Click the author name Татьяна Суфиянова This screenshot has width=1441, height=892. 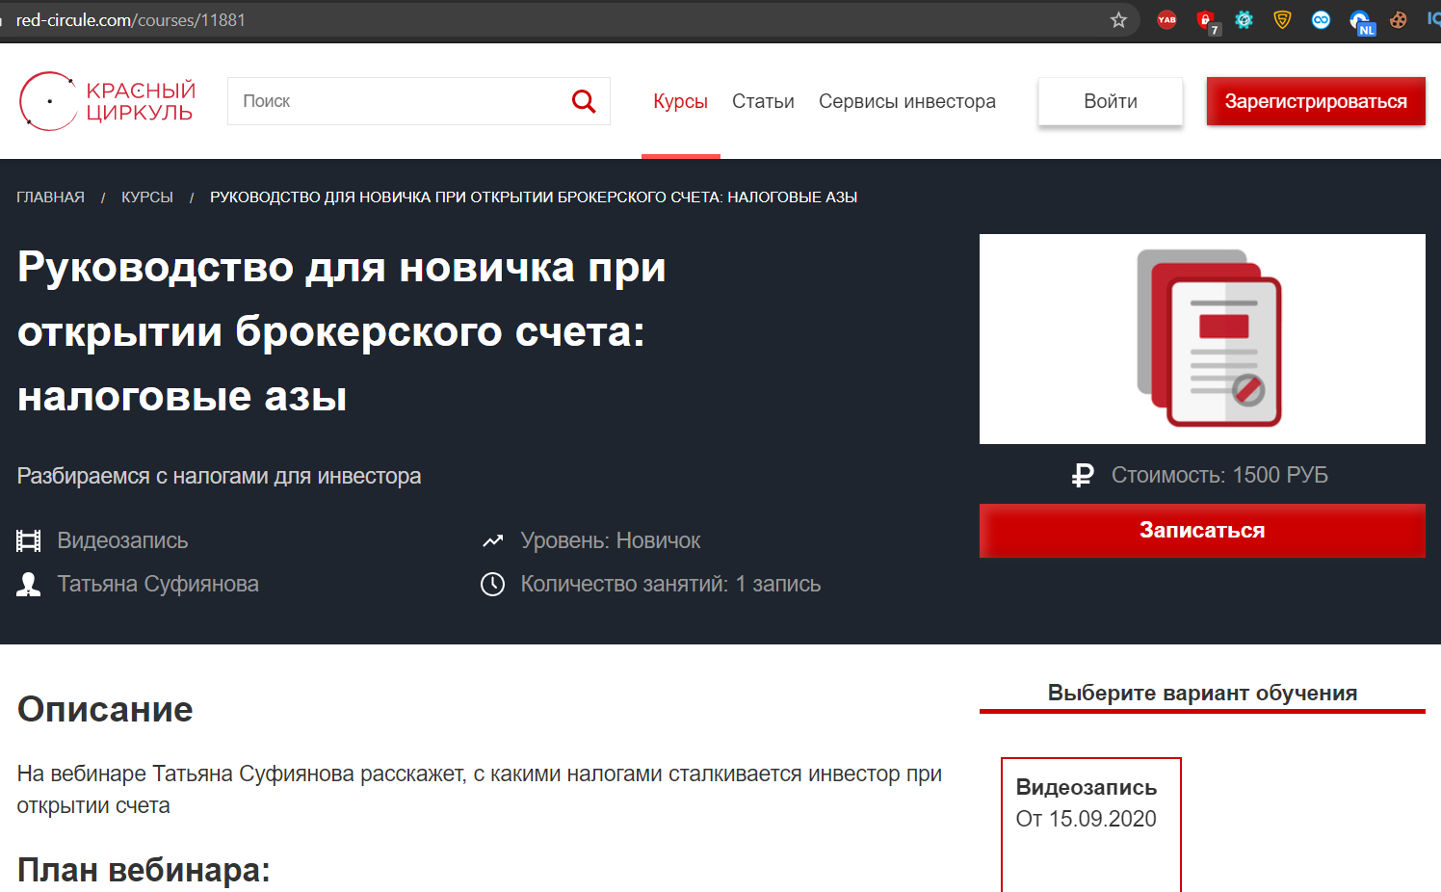pyautogui.click(x=158, y=585)
